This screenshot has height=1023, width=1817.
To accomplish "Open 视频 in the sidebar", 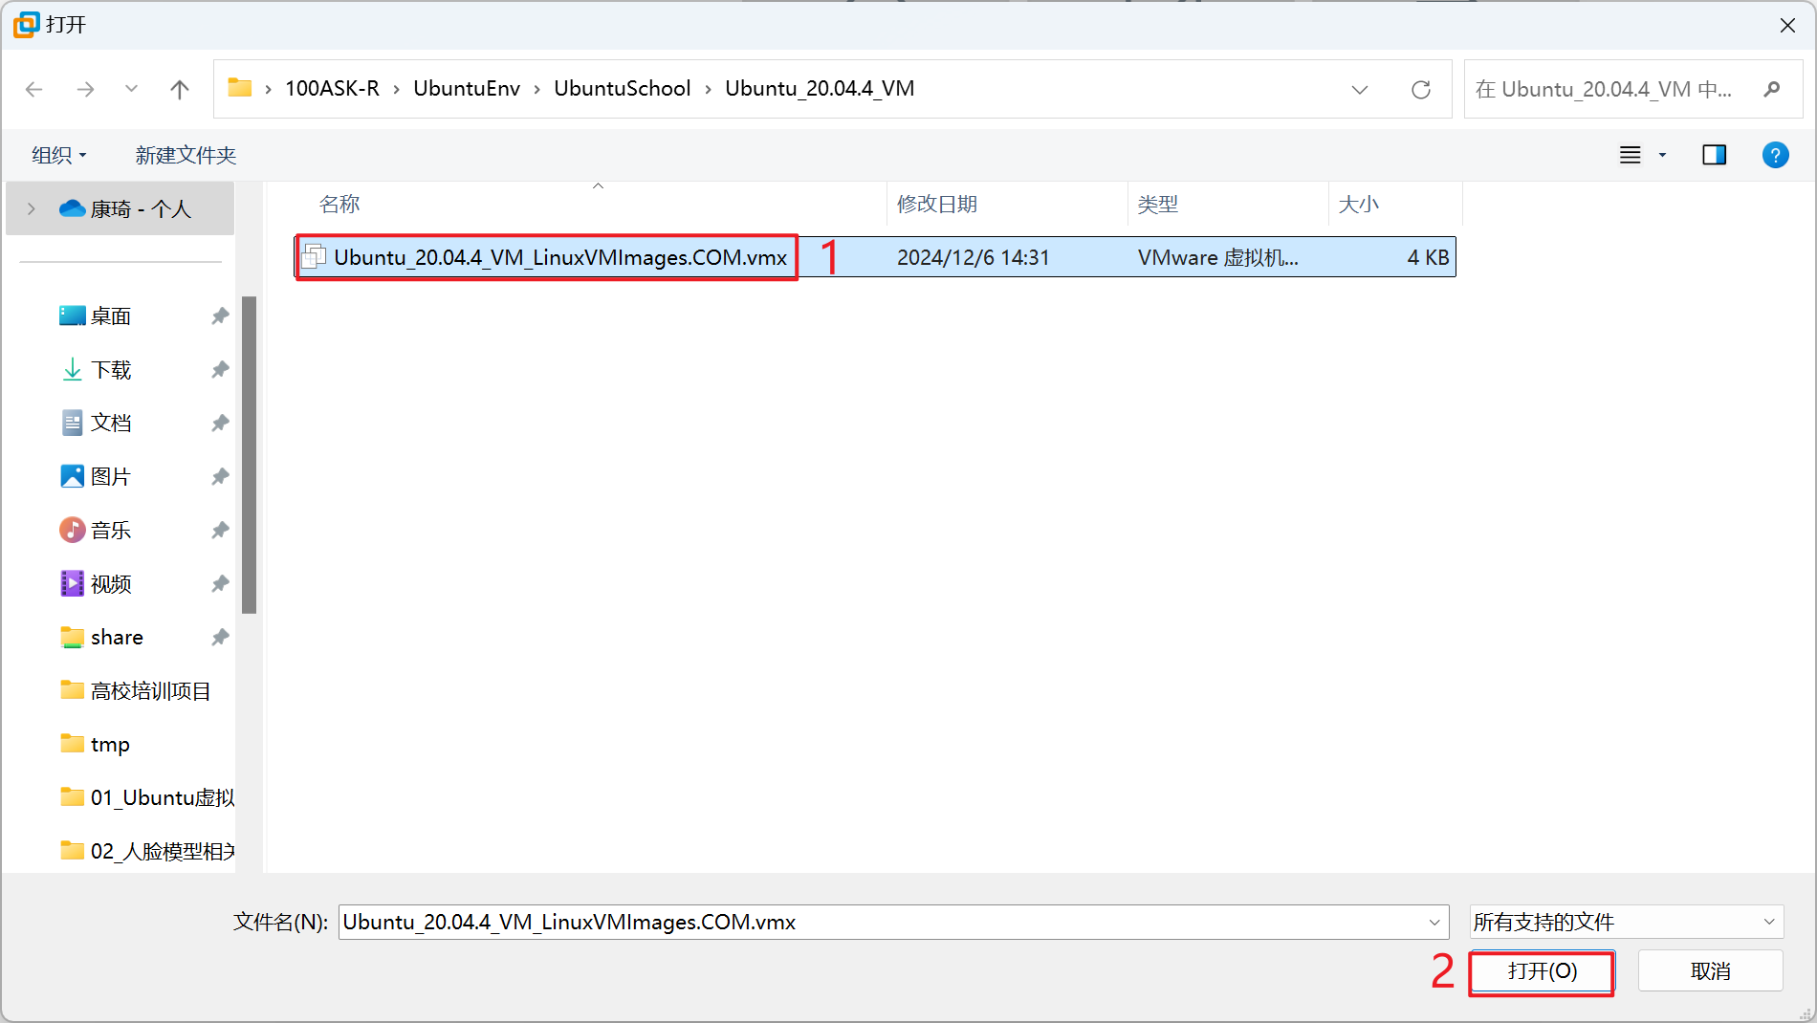I will tap(111, 583).
